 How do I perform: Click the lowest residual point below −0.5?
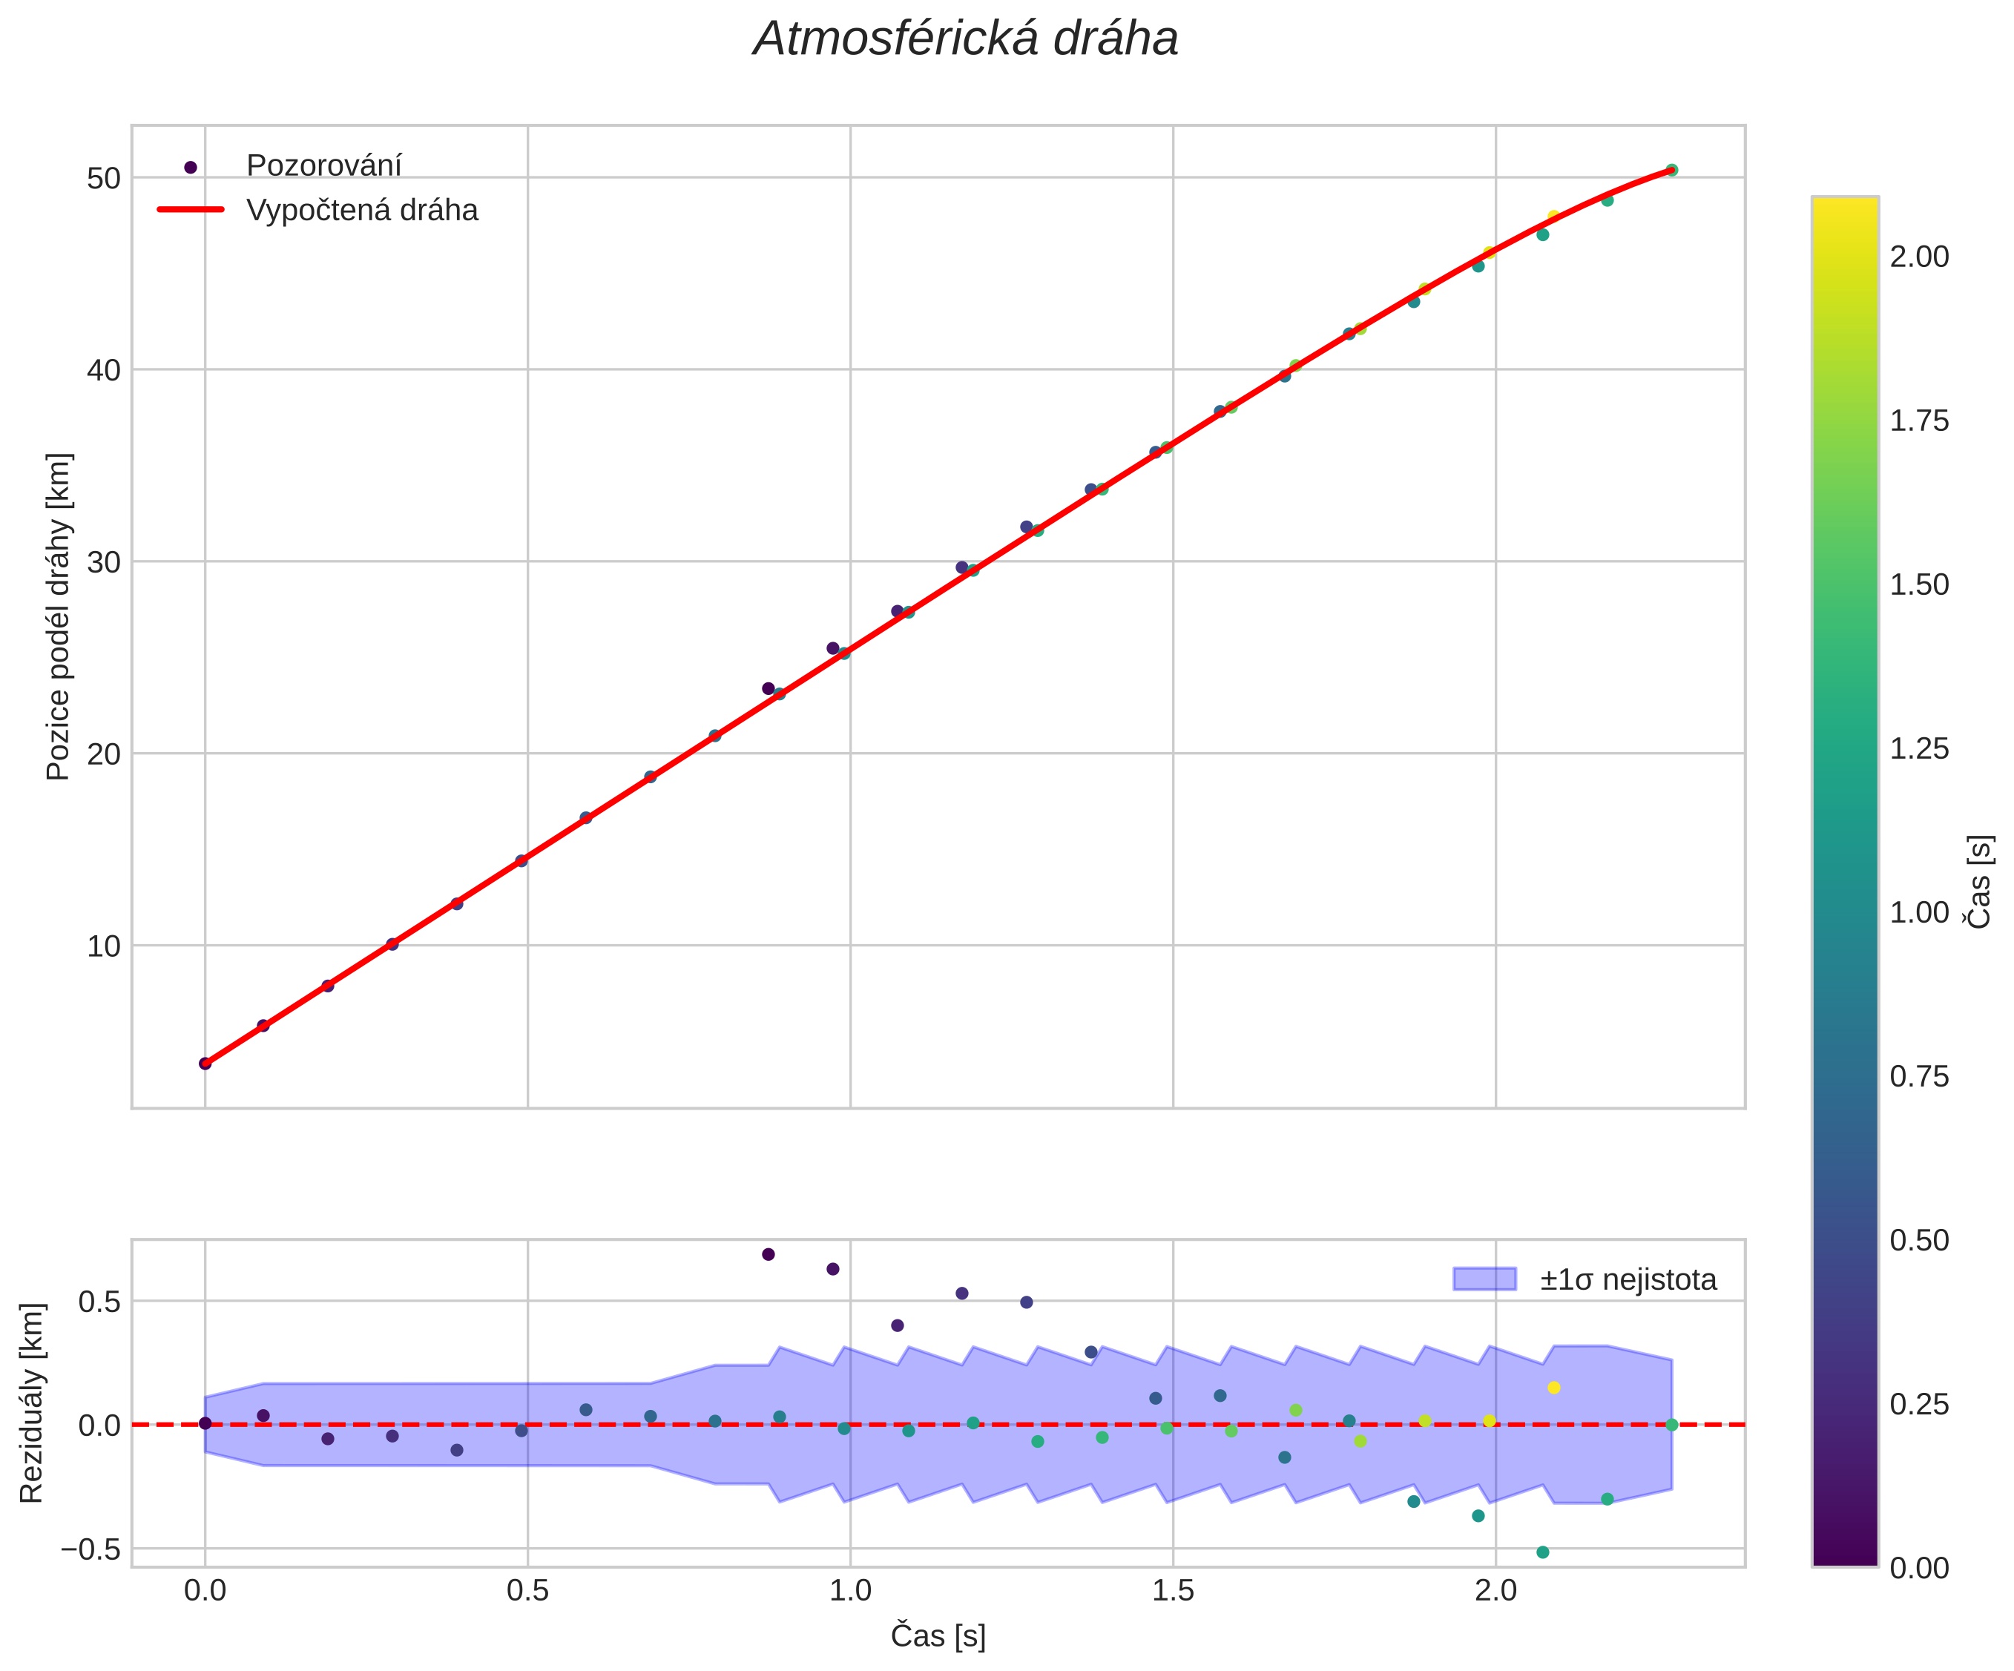(1542, 1552)
